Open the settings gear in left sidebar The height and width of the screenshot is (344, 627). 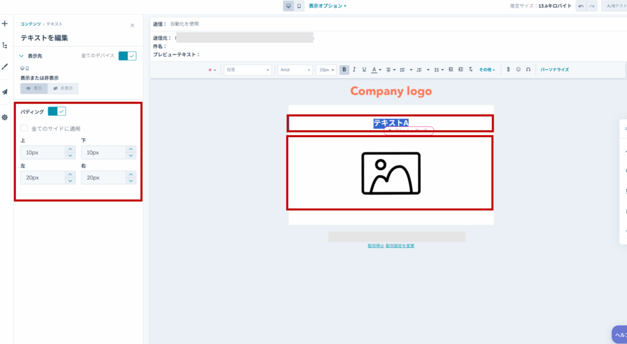(x=5, y=117)
